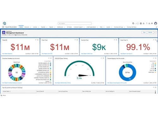The image size is (158, 118).
Task: Expand the Over Due % widget
Action: pyautogui.click(x=156, y=40)
